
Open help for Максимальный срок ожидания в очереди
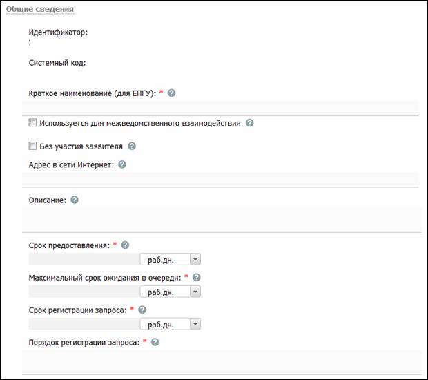[x=197, y=277]
